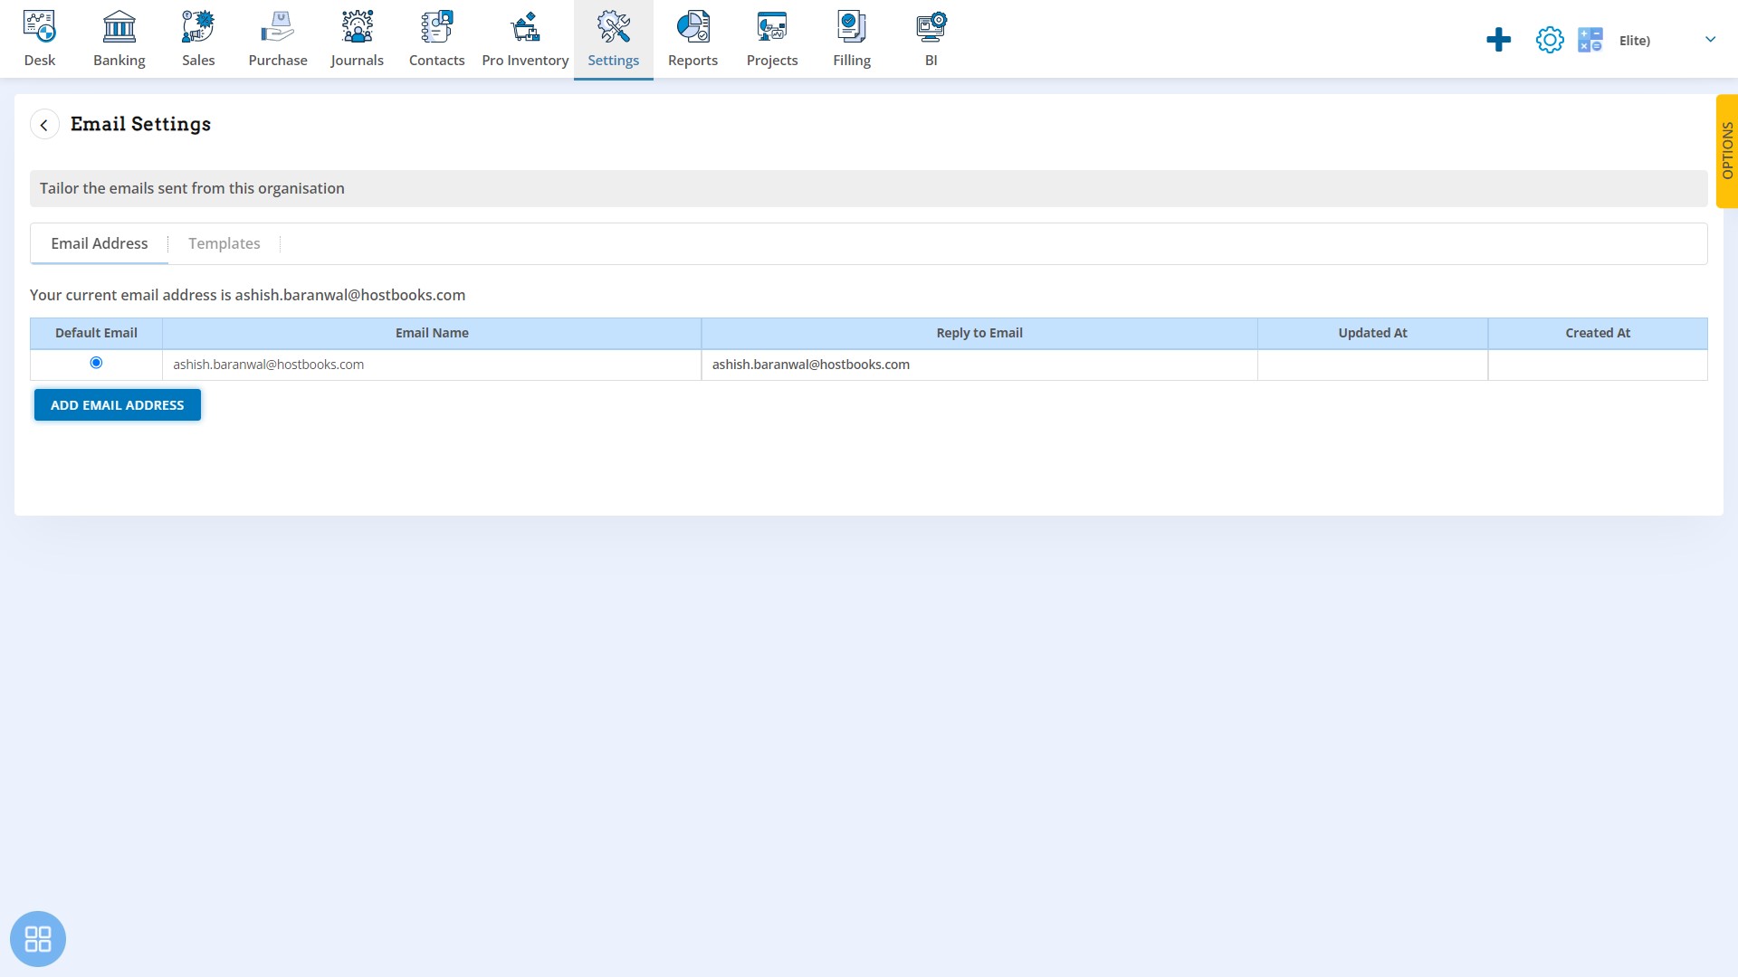Click the email name input field

click(x=432, y=364)
